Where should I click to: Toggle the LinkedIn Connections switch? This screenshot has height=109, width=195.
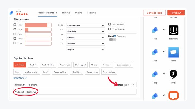(x=113, y=39)
